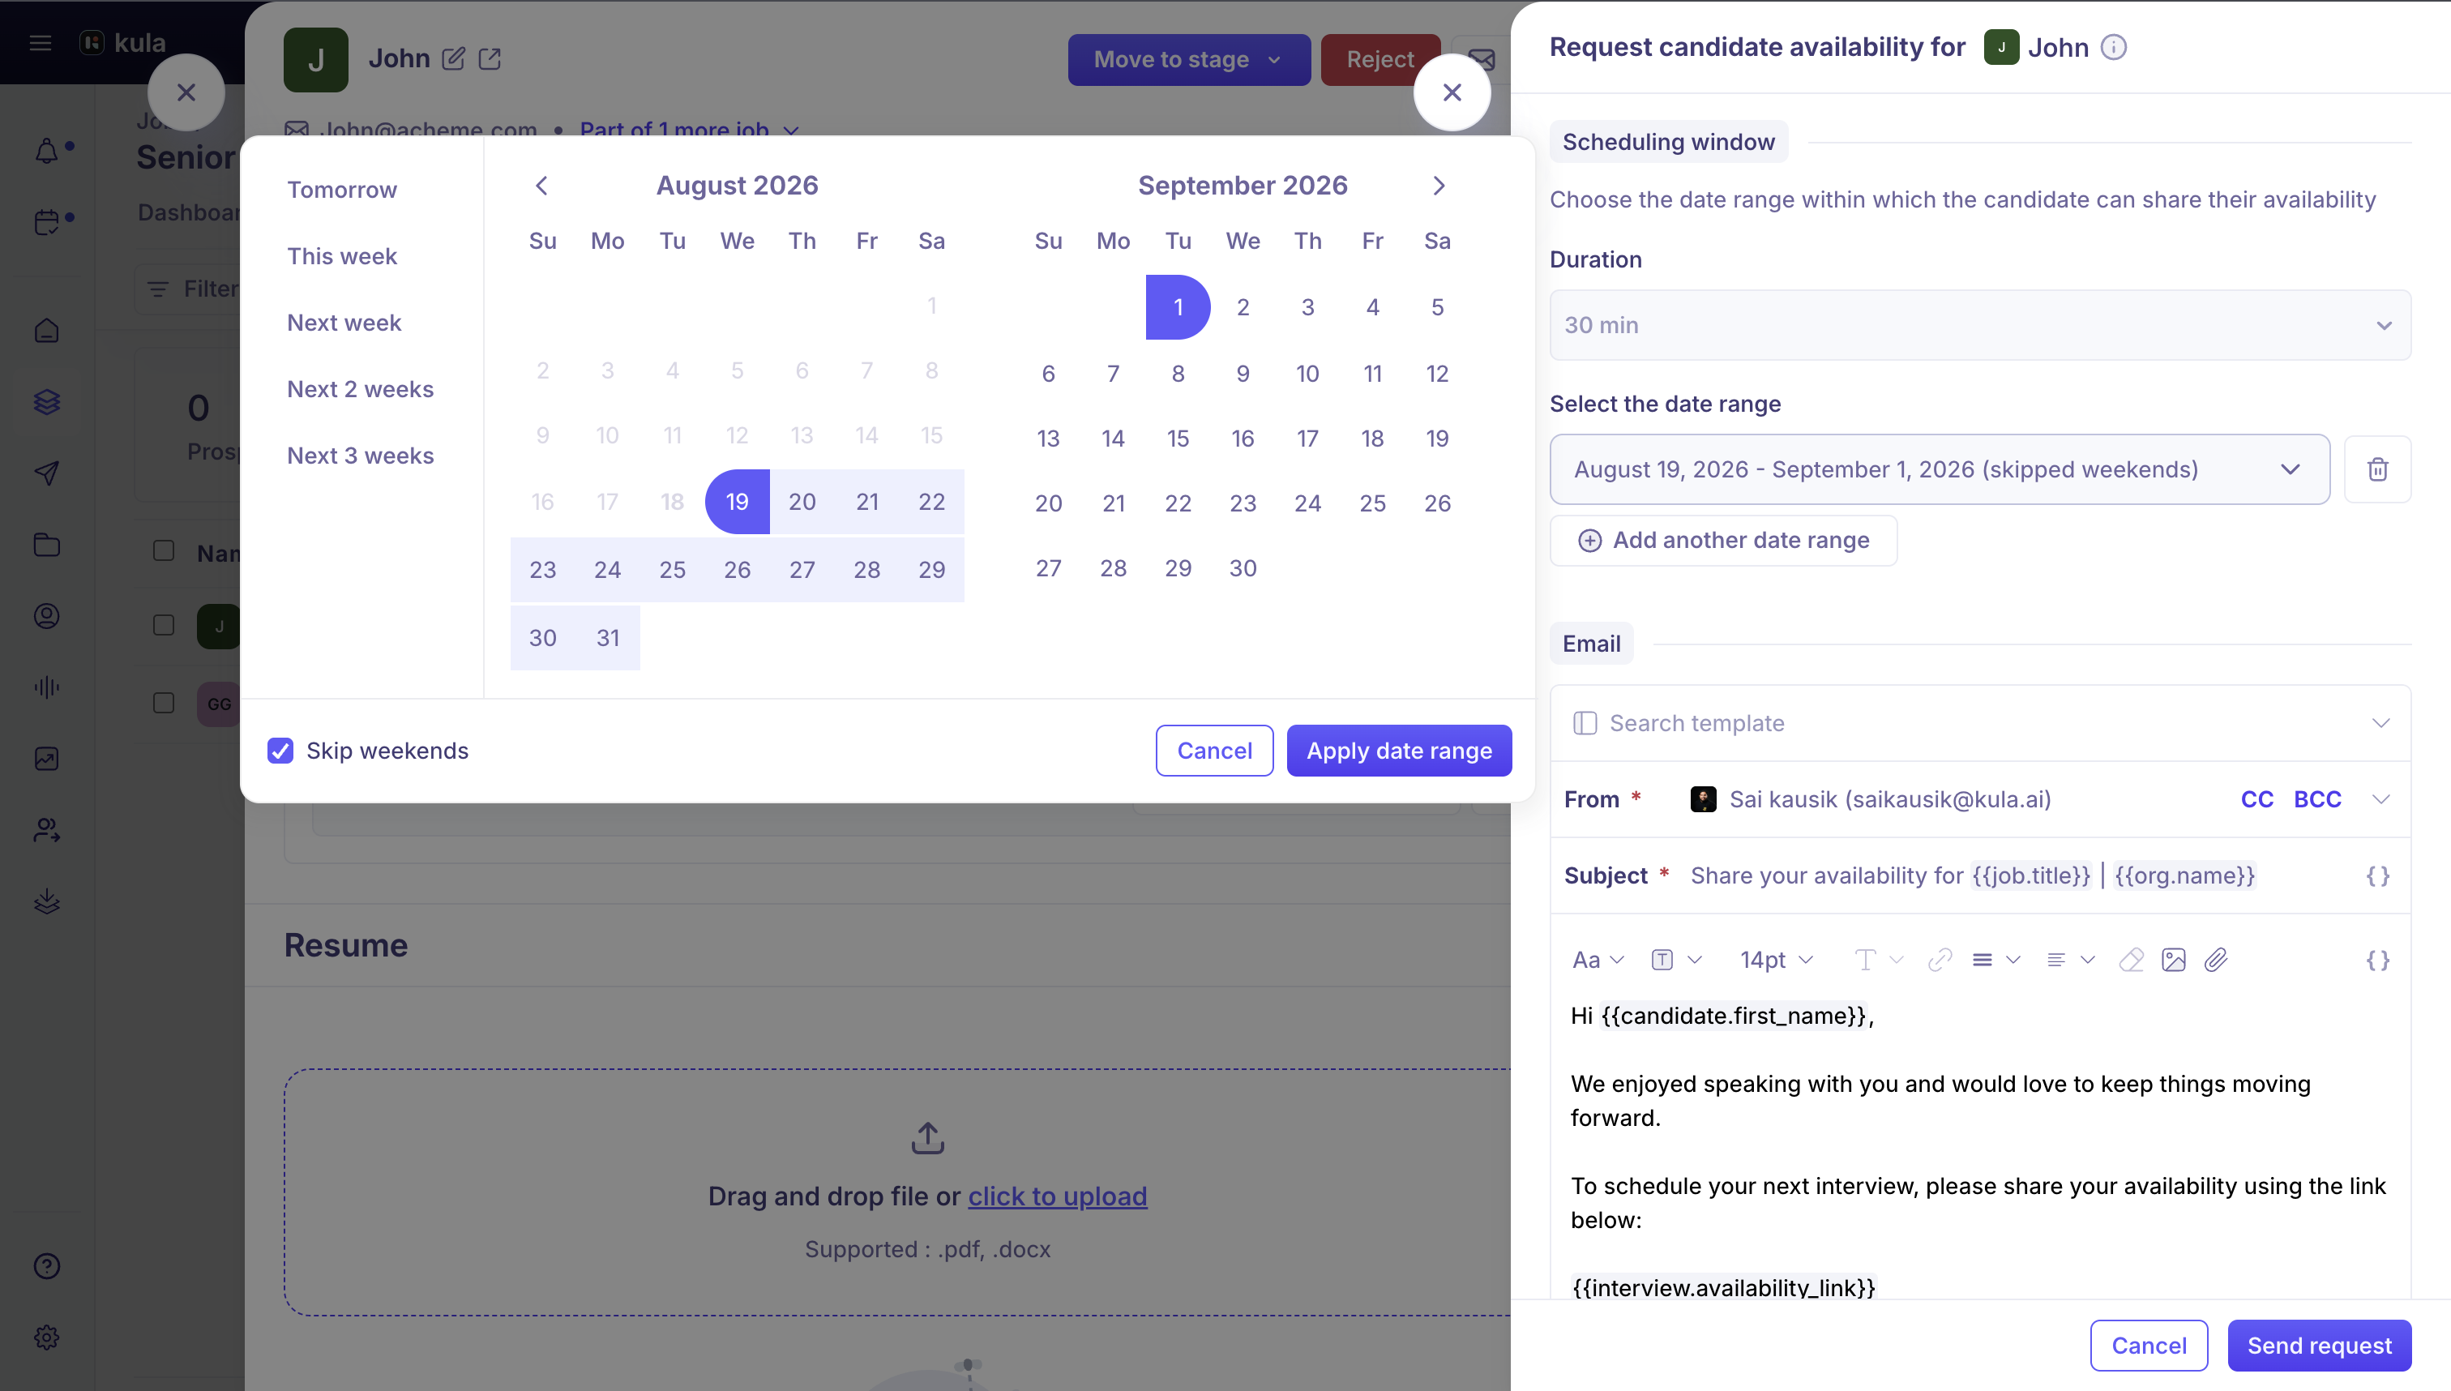Choose the Tomorrow preset option
Image resolution: width=2451 pixels, height=1391 pixels.
pyautogui.click(x=342, y=189)
